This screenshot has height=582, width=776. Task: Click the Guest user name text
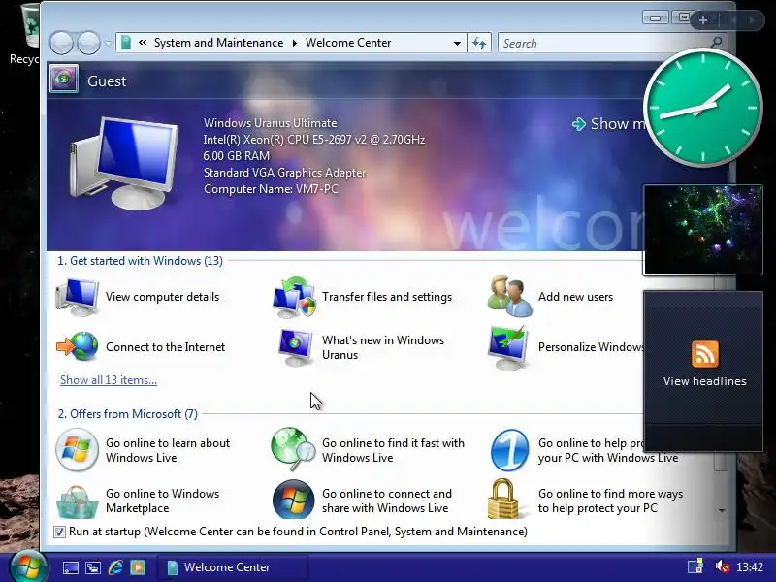tap(107, 81)
